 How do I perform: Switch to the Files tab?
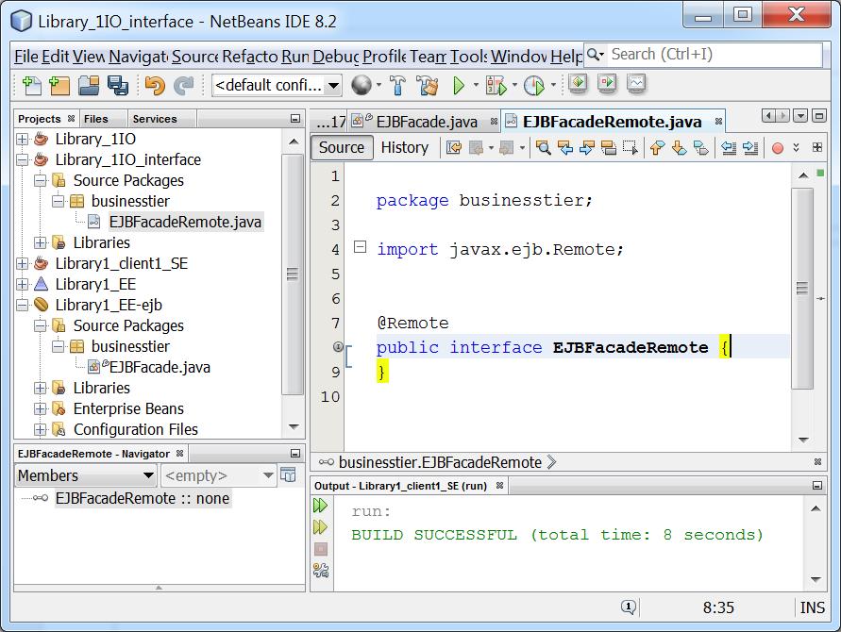coord(96,119)
